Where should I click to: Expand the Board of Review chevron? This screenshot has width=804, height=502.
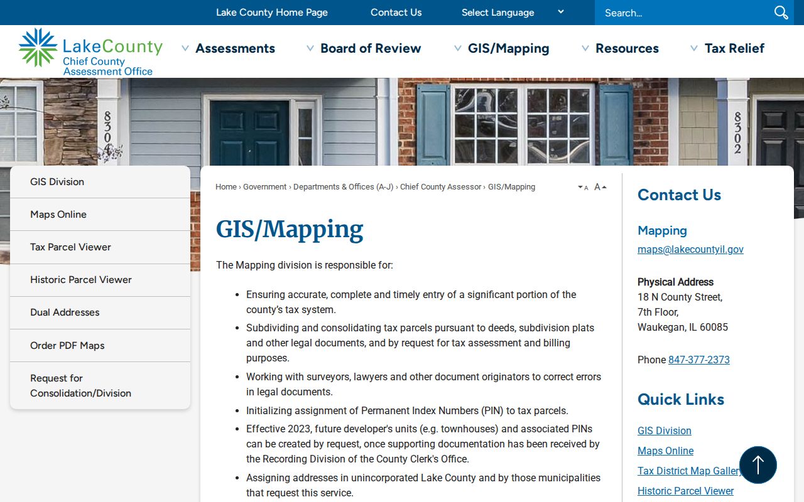(310, 48)
